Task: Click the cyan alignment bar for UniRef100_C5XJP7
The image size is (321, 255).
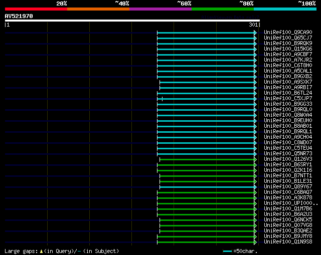Action: click(x=206, y=99)
